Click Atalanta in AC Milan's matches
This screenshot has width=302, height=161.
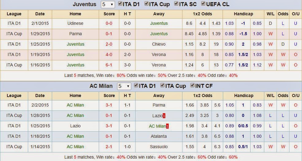click(x=159, y=137)
